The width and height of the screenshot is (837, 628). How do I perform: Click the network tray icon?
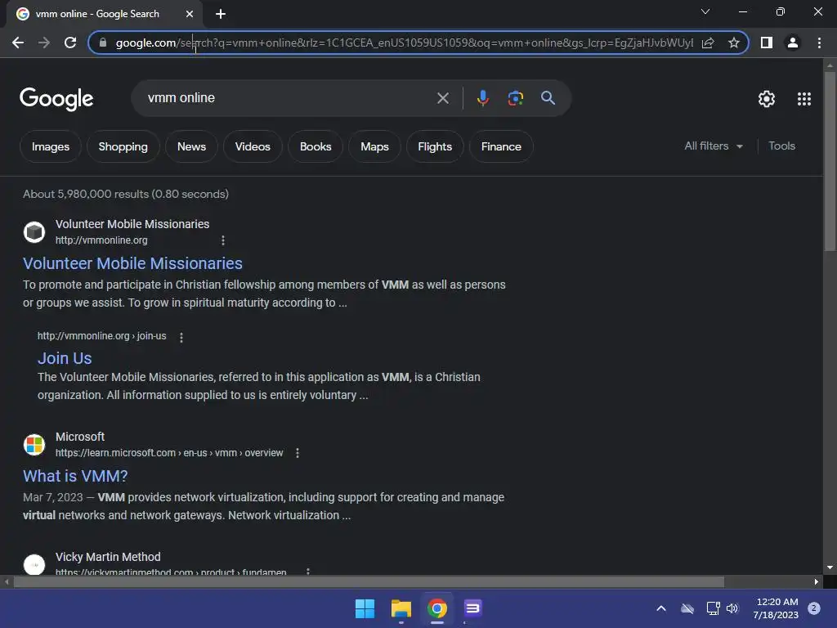[713, 608]
